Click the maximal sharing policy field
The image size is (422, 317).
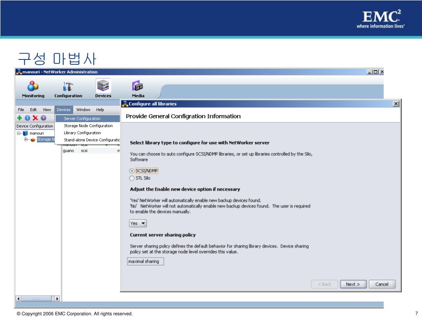coord(145,261)
